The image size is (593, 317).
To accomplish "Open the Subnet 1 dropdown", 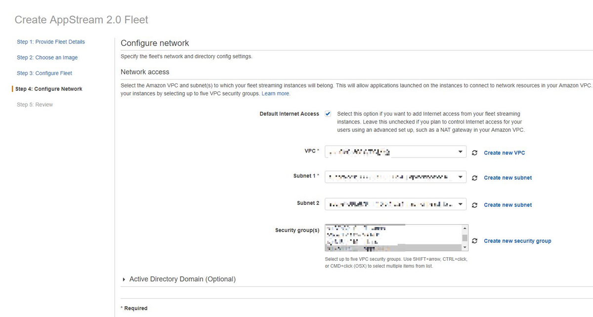I will pos(461,178).
